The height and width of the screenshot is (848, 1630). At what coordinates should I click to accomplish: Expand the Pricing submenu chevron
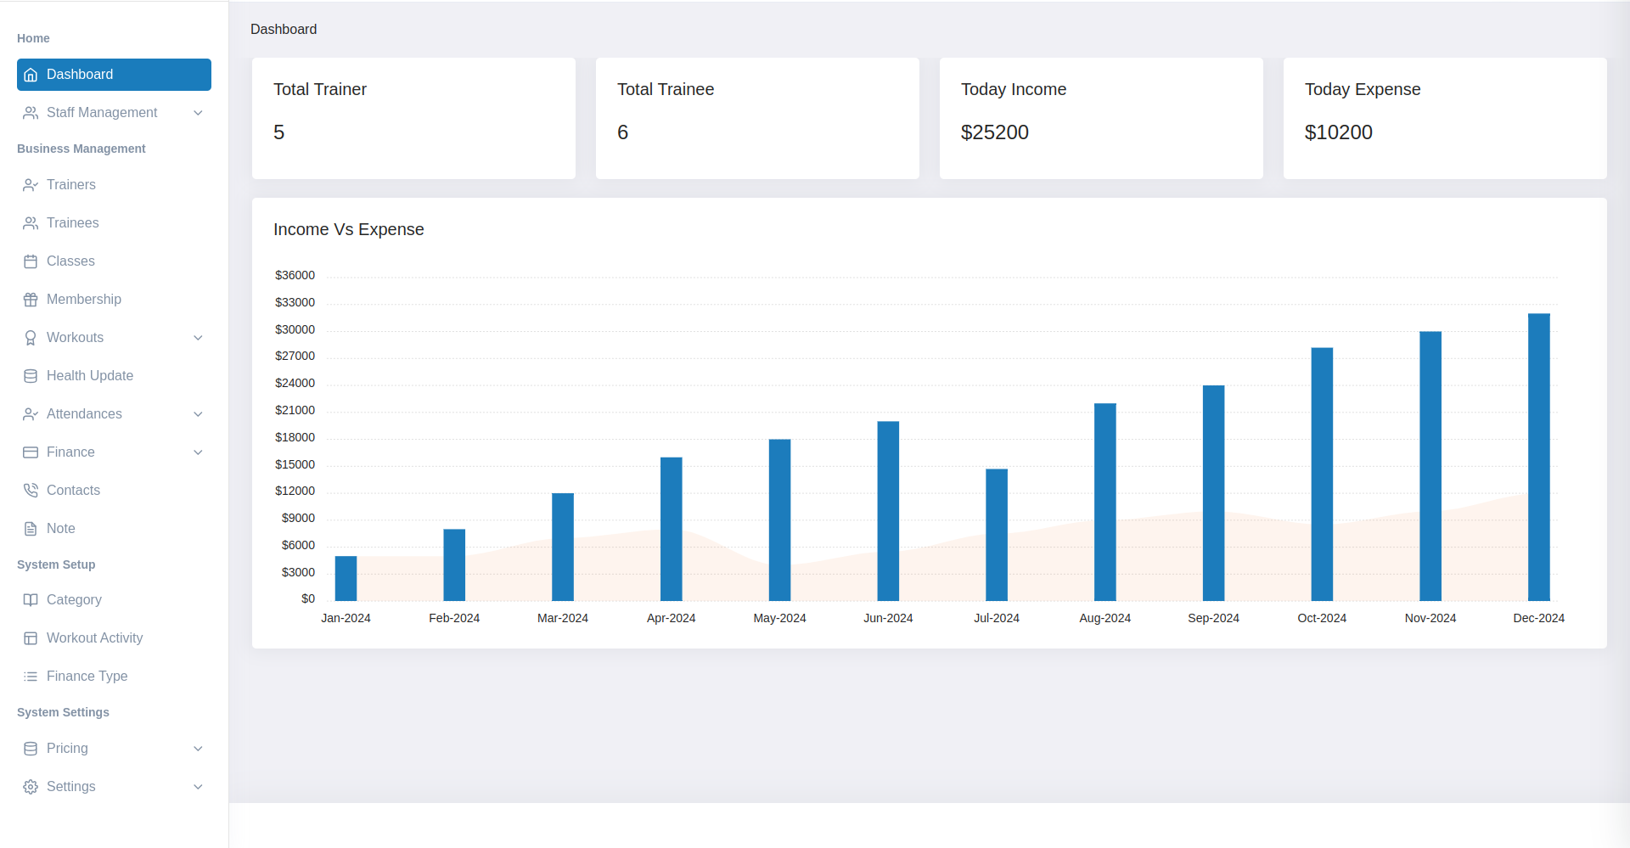coord(198,749)
